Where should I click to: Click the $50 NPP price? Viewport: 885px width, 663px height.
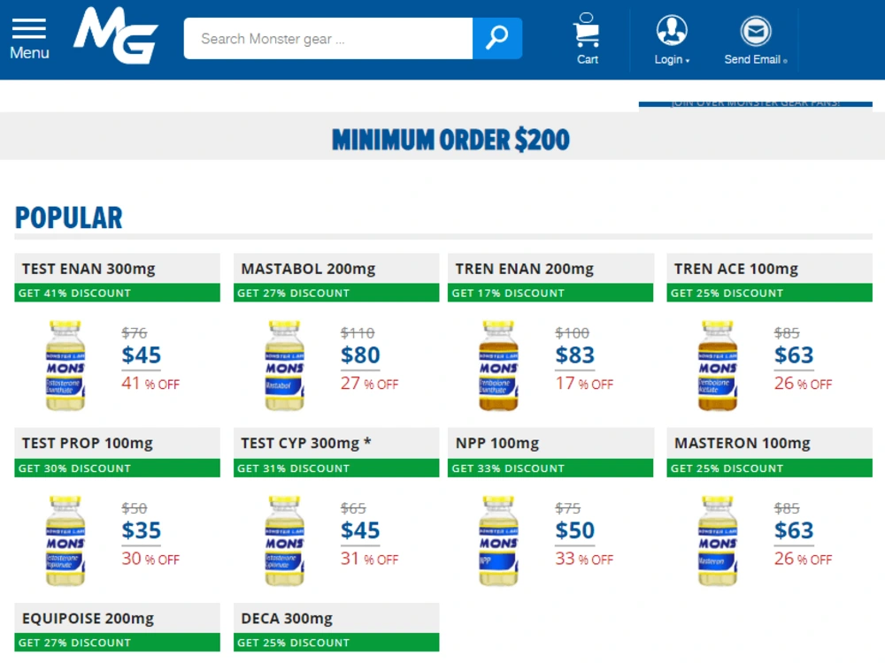coord(574,530)
